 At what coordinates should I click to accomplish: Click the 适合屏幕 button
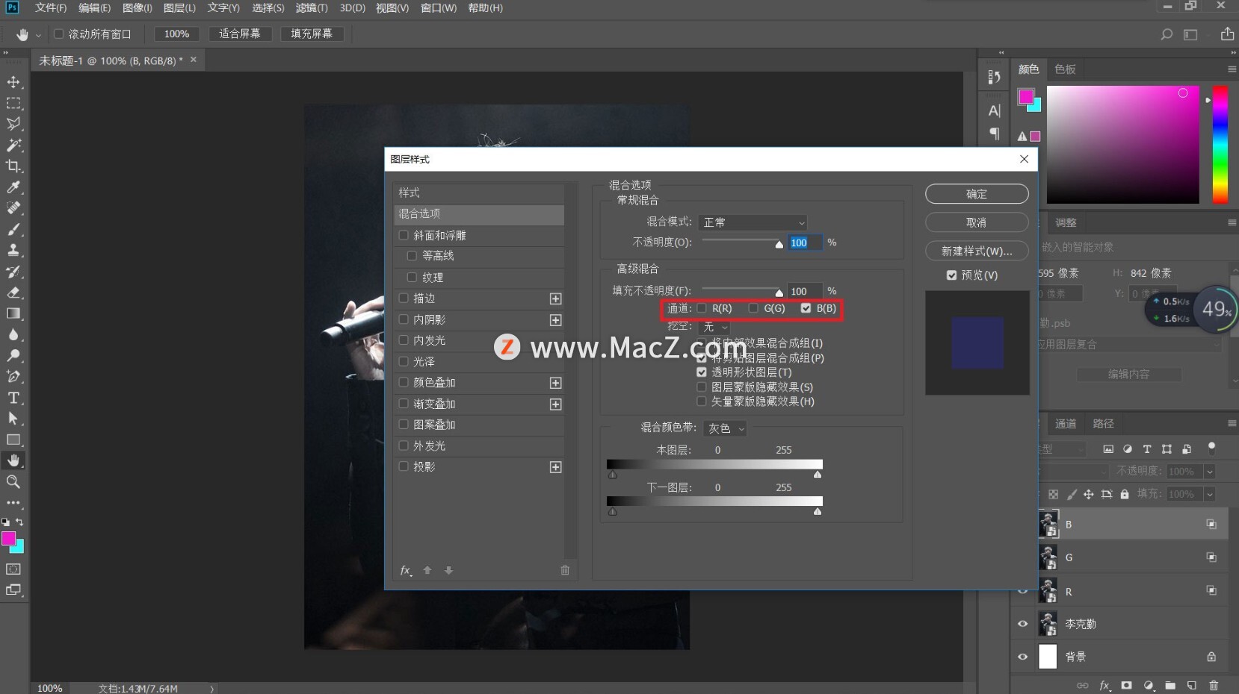240,34
